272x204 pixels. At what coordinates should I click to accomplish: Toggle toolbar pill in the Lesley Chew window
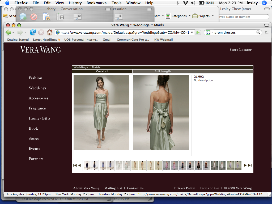click(267, 9)
